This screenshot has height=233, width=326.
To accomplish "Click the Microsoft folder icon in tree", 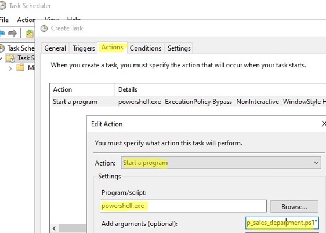I will pyautogui.click(x=20, y=67).
